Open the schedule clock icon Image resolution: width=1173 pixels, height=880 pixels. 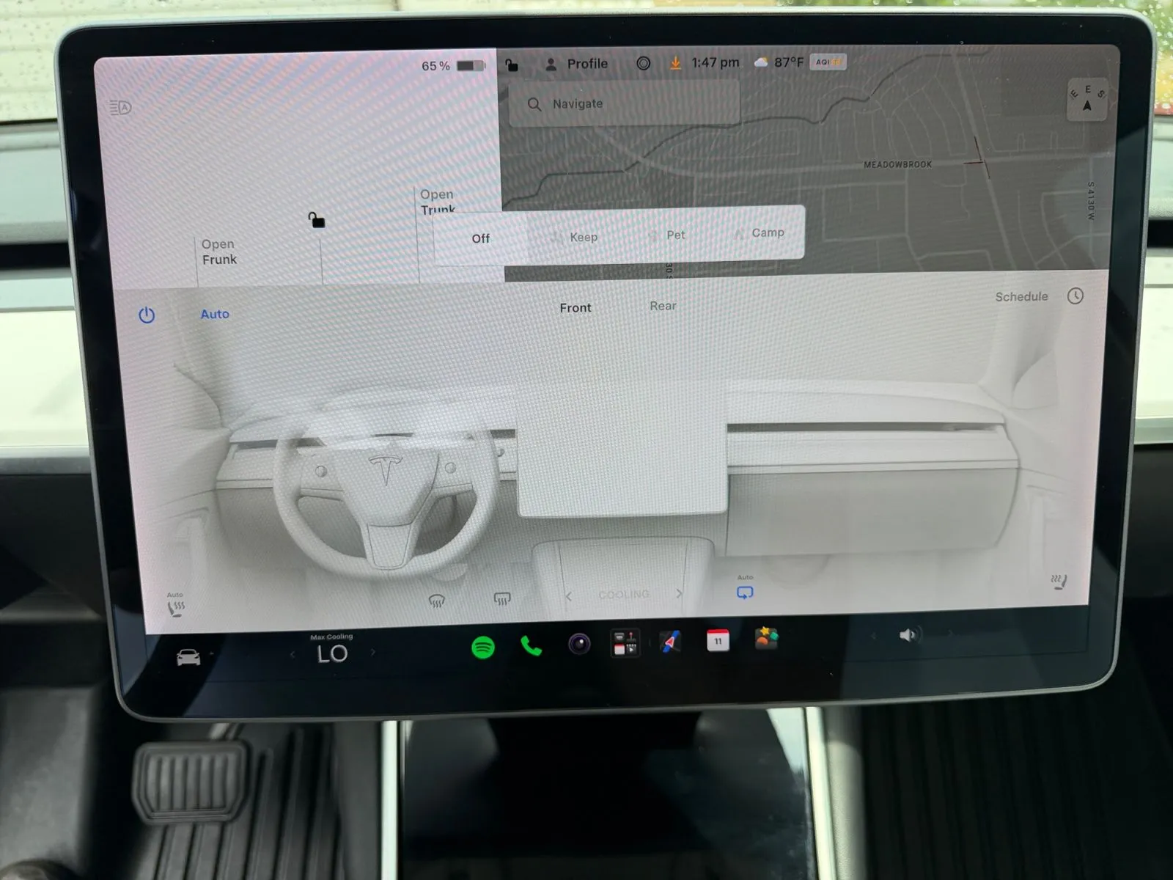(1075, 296)
